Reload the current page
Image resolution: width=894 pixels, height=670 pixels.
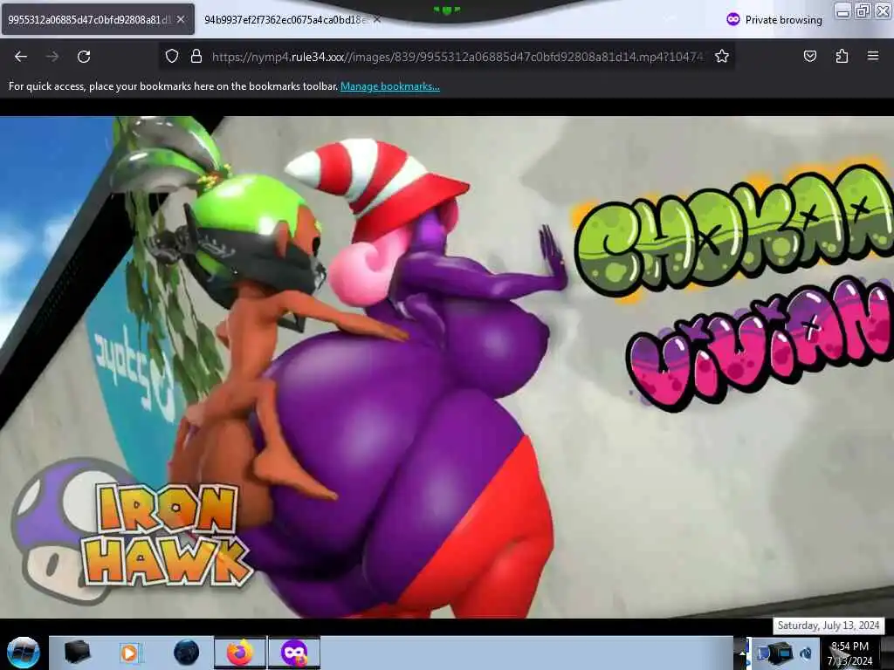84,57
